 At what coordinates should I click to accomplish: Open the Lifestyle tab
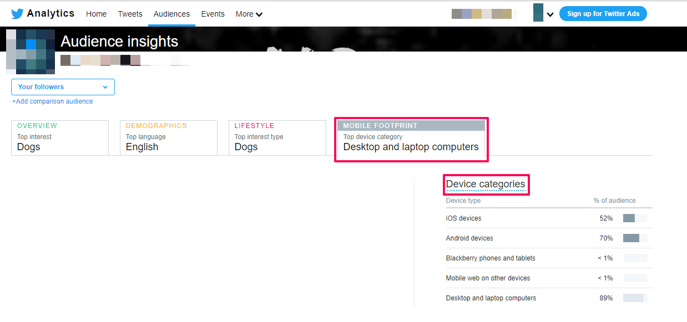(277, 138)
